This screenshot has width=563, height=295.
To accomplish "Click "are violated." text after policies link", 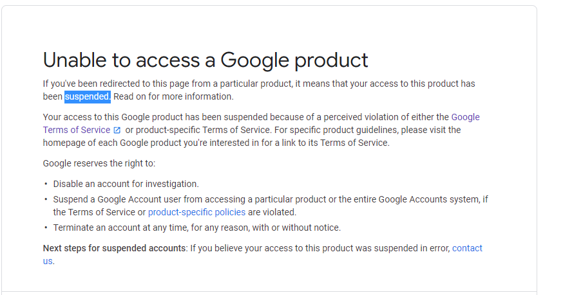I will click(x=272, y=212).
